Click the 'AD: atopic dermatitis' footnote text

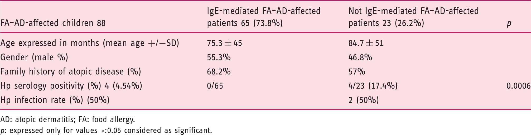tap(38, 120)
